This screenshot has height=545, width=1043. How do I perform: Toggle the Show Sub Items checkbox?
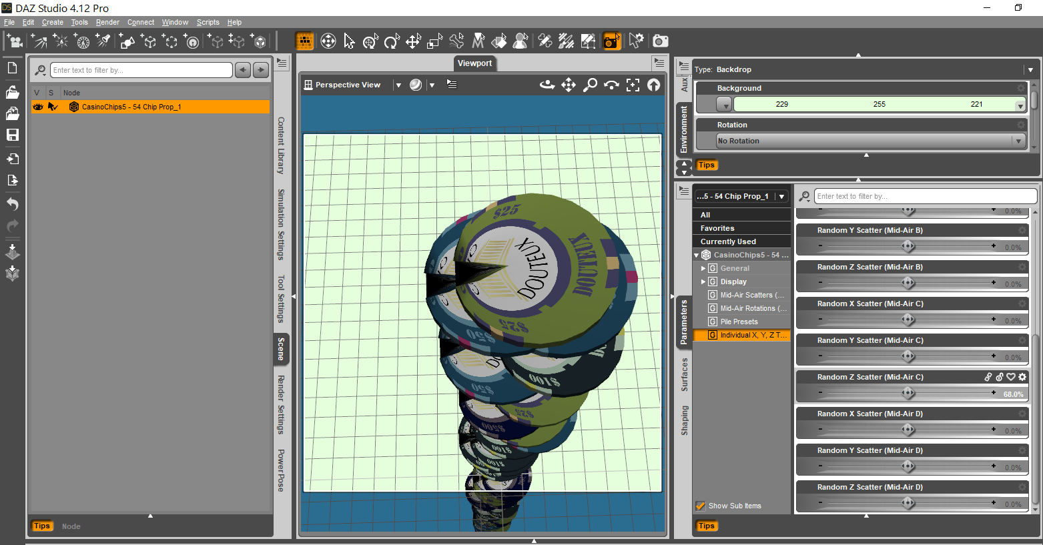point(700,506)
